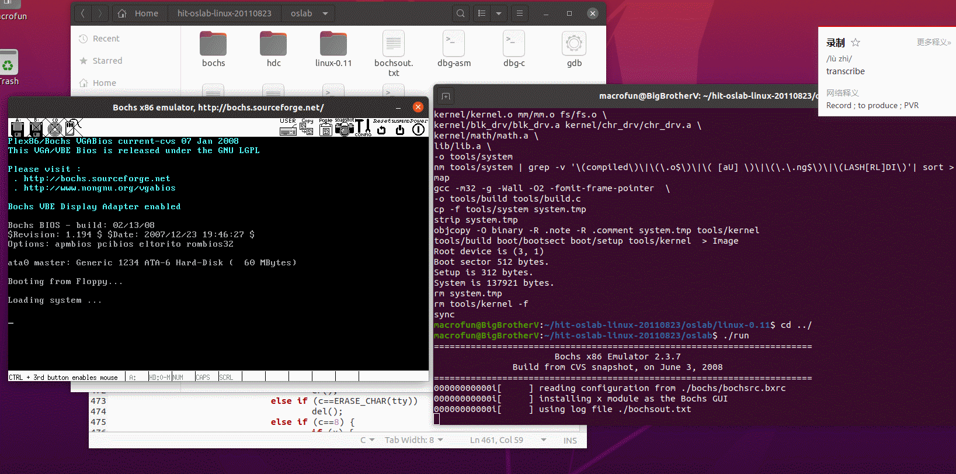Click editor line 474 'del();'

tap(327, 411)
